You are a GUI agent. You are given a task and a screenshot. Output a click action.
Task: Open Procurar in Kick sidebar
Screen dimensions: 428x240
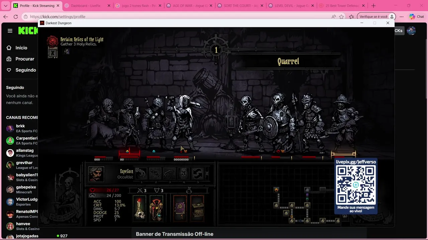pyautogui.click(x=25, y=59)
